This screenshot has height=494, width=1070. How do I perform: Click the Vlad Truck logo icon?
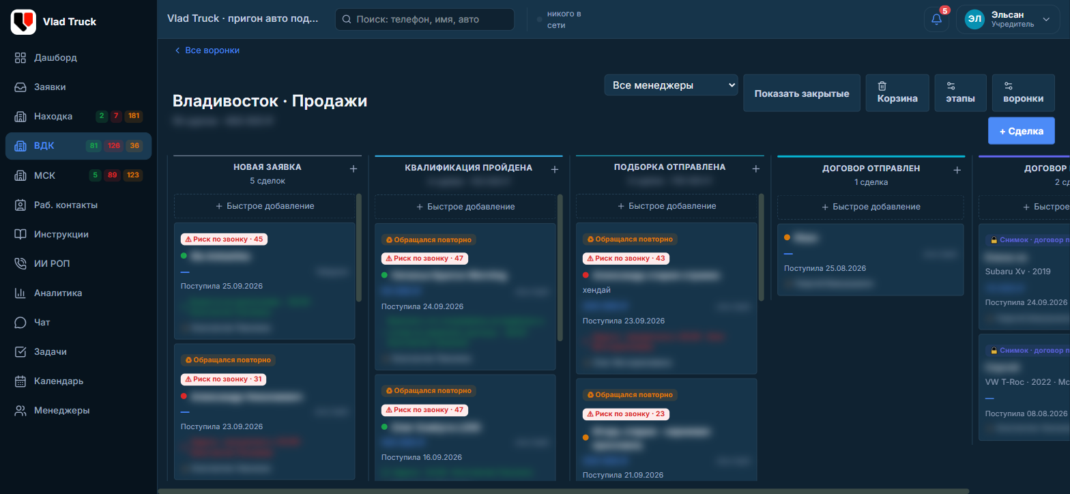pos(23,22)
